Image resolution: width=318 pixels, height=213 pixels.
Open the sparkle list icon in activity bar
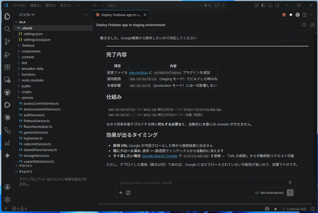[7, 143]
